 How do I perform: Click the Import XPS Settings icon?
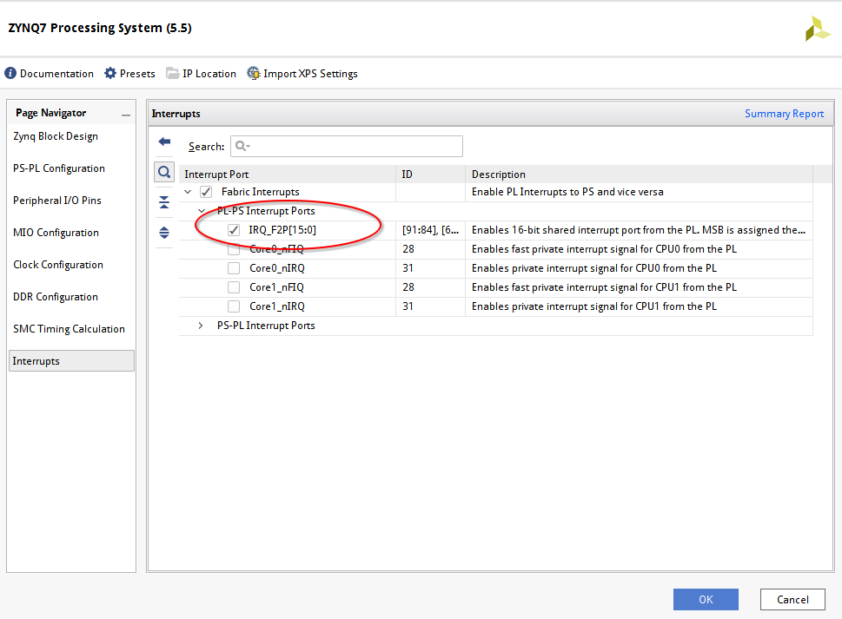[253, 74]
